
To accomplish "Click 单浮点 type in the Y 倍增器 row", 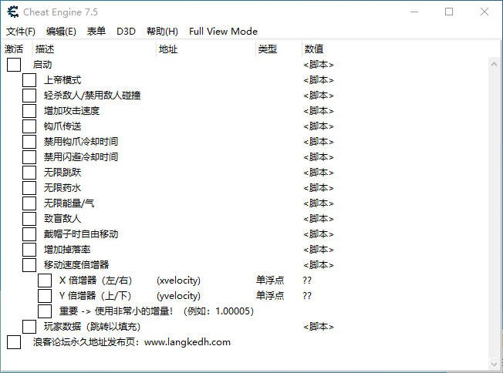I will point(270,295).
